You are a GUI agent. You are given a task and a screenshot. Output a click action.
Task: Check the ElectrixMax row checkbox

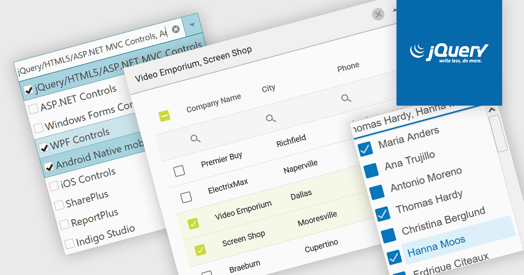pyautogui.click(x=186, y=197)
